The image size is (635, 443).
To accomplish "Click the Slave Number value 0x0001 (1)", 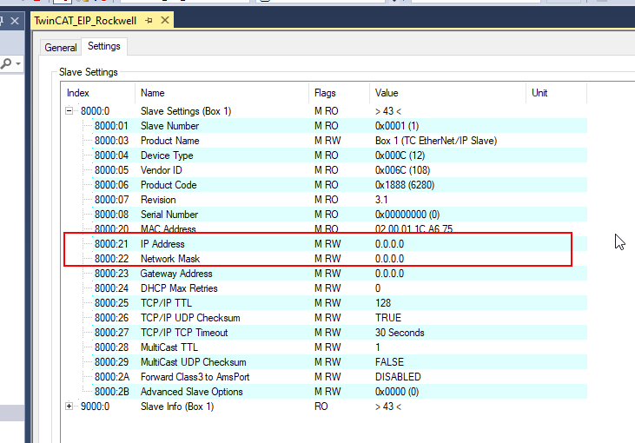I will tap(397, 126).
